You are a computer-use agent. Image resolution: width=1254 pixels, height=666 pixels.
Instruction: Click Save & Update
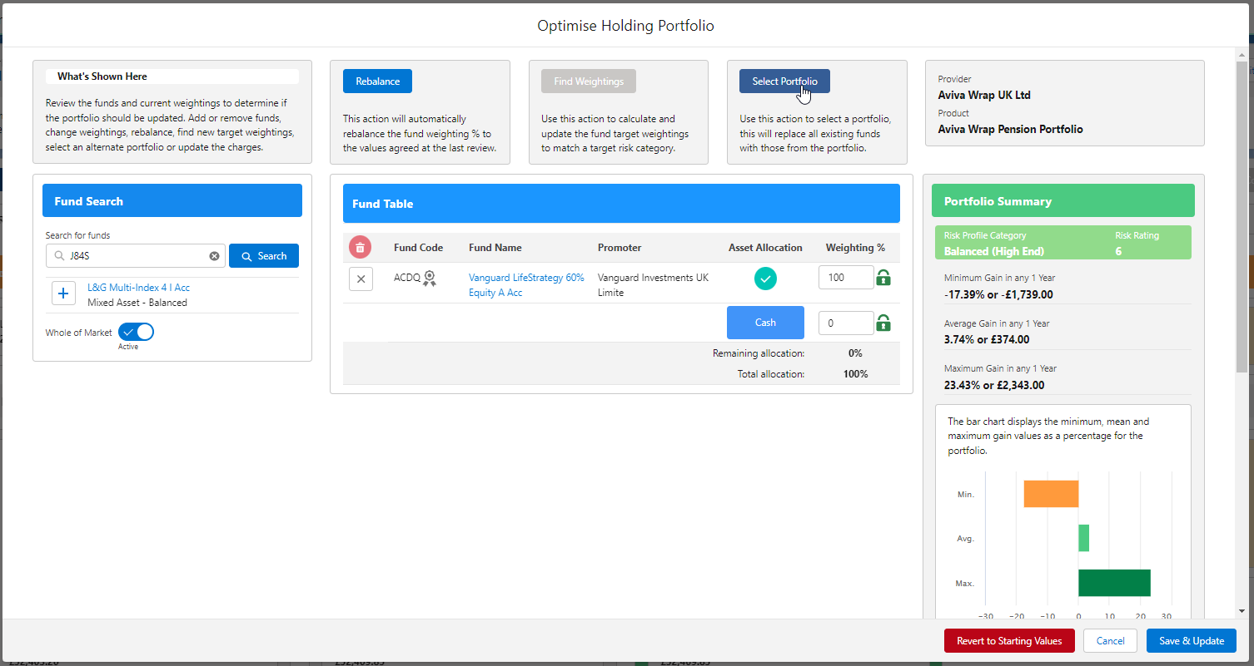click(x=1192, y=641)
